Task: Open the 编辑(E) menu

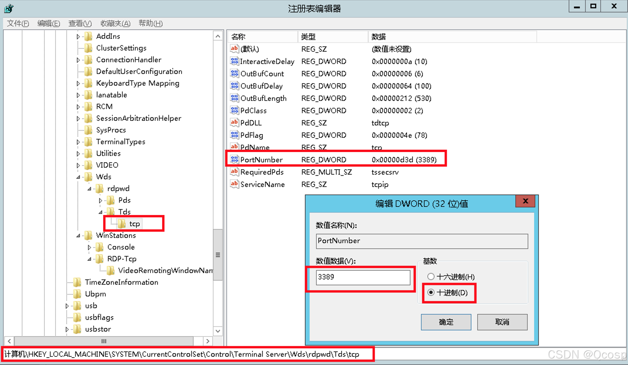Action: coord(49,23)
